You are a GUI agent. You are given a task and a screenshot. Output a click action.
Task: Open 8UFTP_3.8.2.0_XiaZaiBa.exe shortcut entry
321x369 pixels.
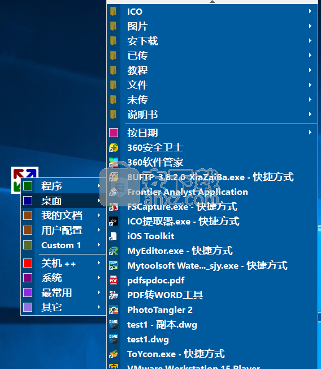[212, 177]
